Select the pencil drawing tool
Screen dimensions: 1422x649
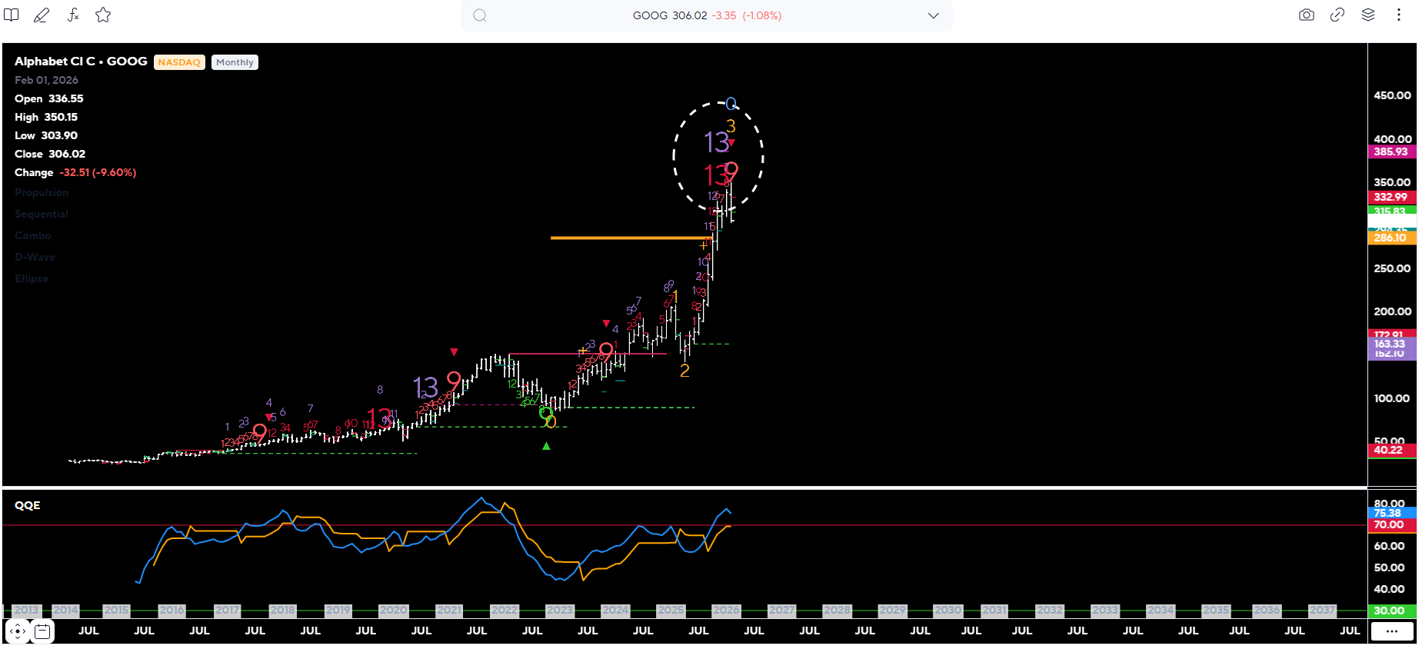point(42,15)
